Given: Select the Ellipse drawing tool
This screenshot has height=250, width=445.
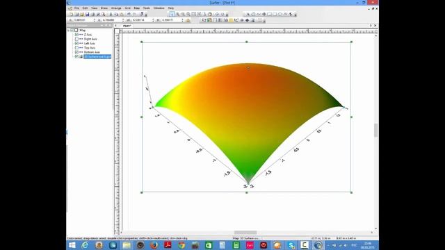Looking at the screenshot, I should (280, 14).
